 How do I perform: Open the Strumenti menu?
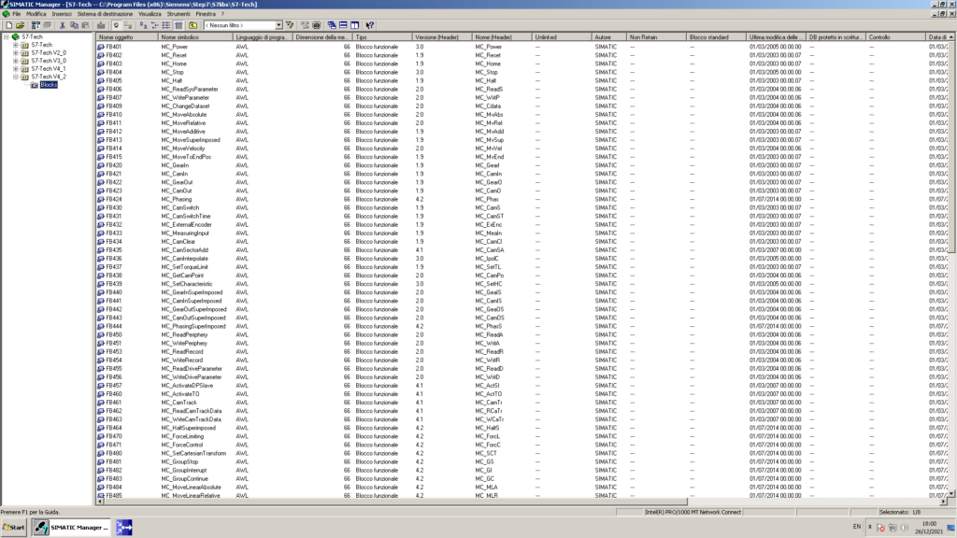(x=179, y=14)
